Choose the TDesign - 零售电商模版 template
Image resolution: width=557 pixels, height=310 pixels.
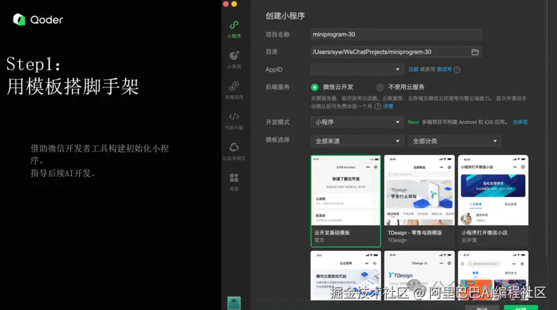[419, 201]
